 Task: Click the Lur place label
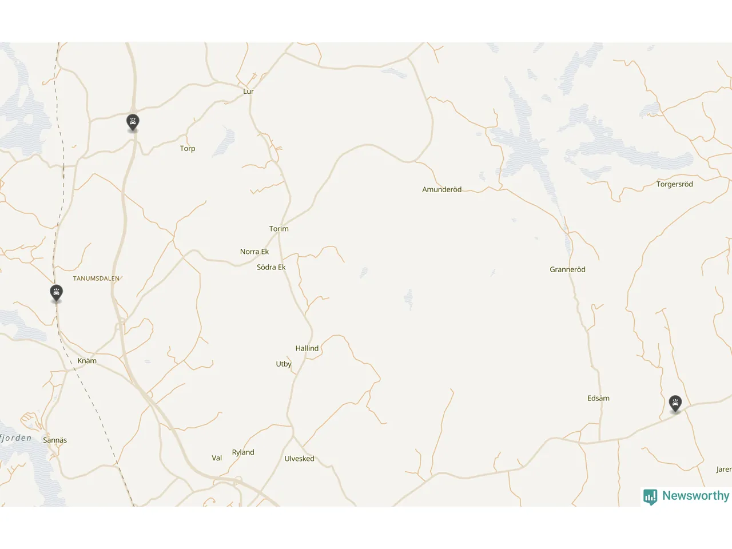[x=248, y=91]
